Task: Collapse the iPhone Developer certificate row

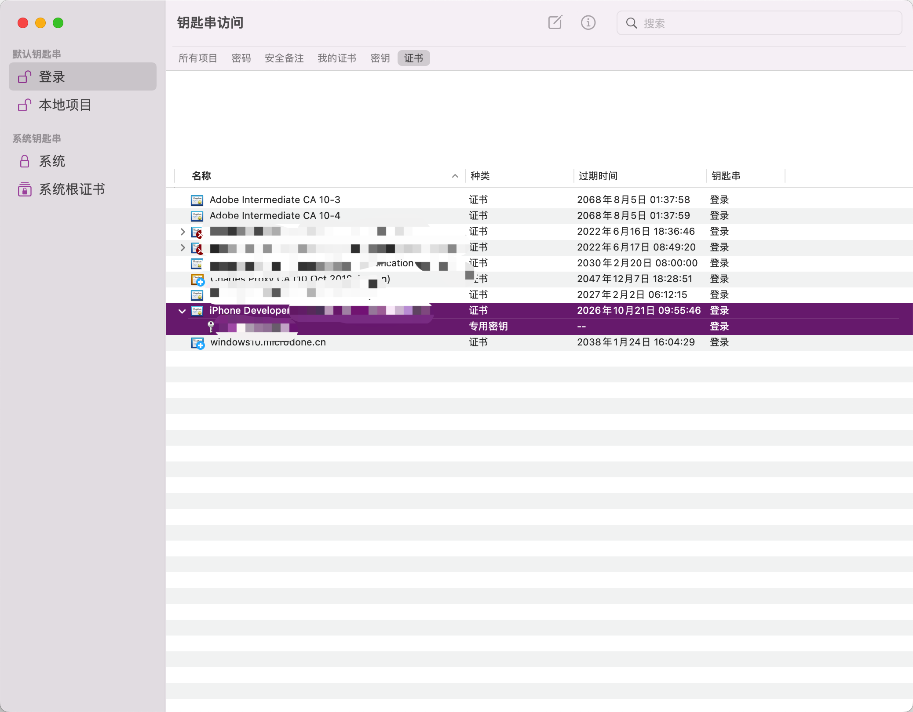Action: pos(182,311)
